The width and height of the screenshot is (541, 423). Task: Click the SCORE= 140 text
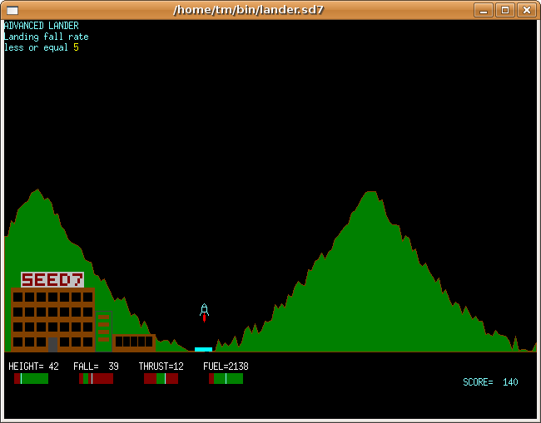click(x=490, y=382)
